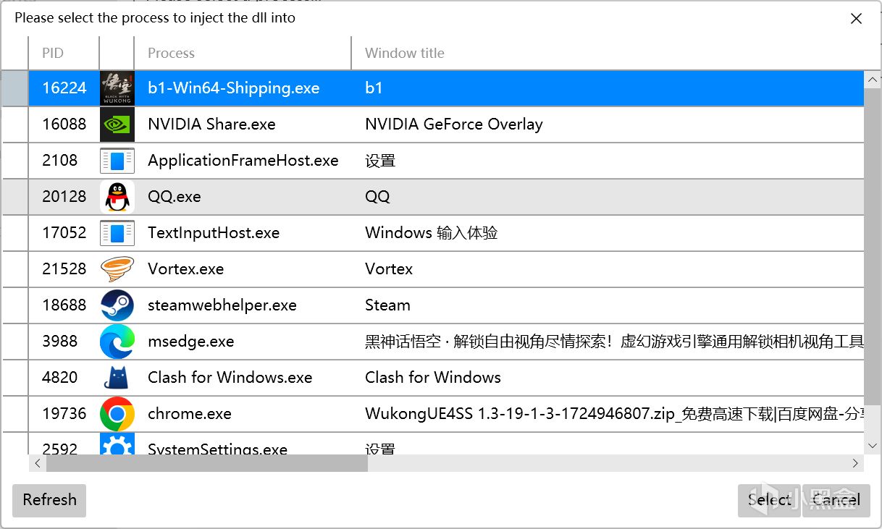The image size is (882, 529).
Task: Click the Steam logo icon
Action: pos(117,305)
